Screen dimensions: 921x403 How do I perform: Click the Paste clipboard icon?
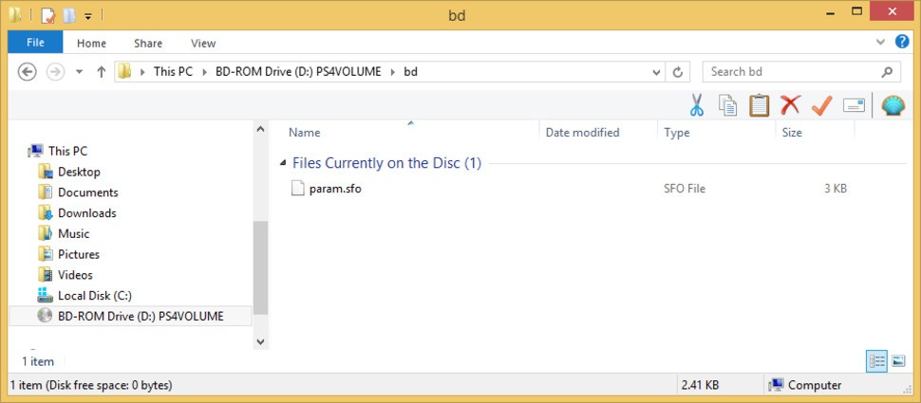pyautogui.click(x=759, y=105)
